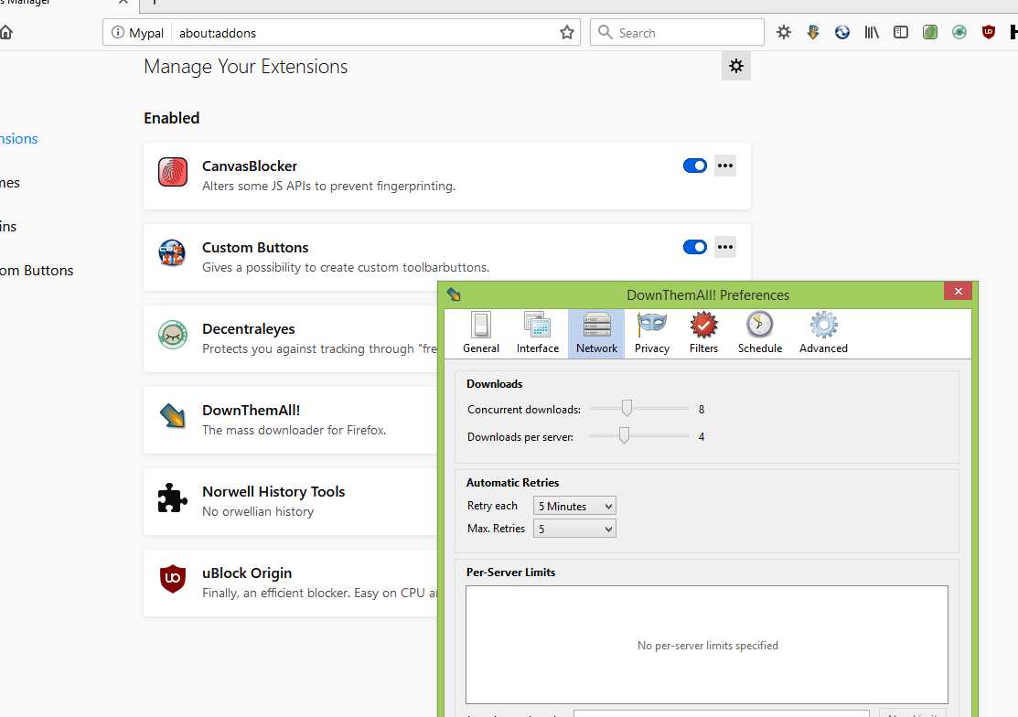Select the Network preferences tab
The image size is (1018, 717).
596,334
